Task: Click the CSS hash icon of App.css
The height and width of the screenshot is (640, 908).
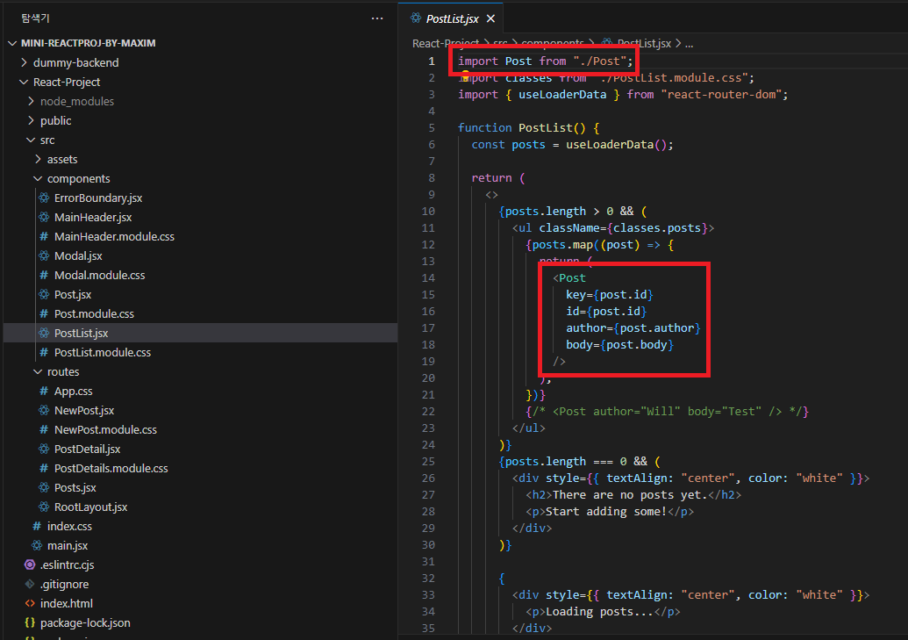Action: tap(44, 391)
